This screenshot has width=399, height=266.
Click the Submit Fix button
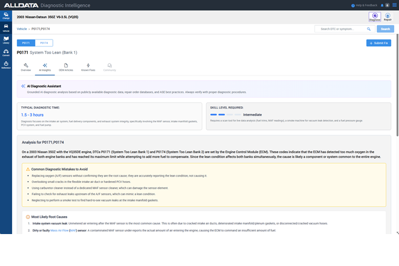pyautogui.click(x=379, y=43)
